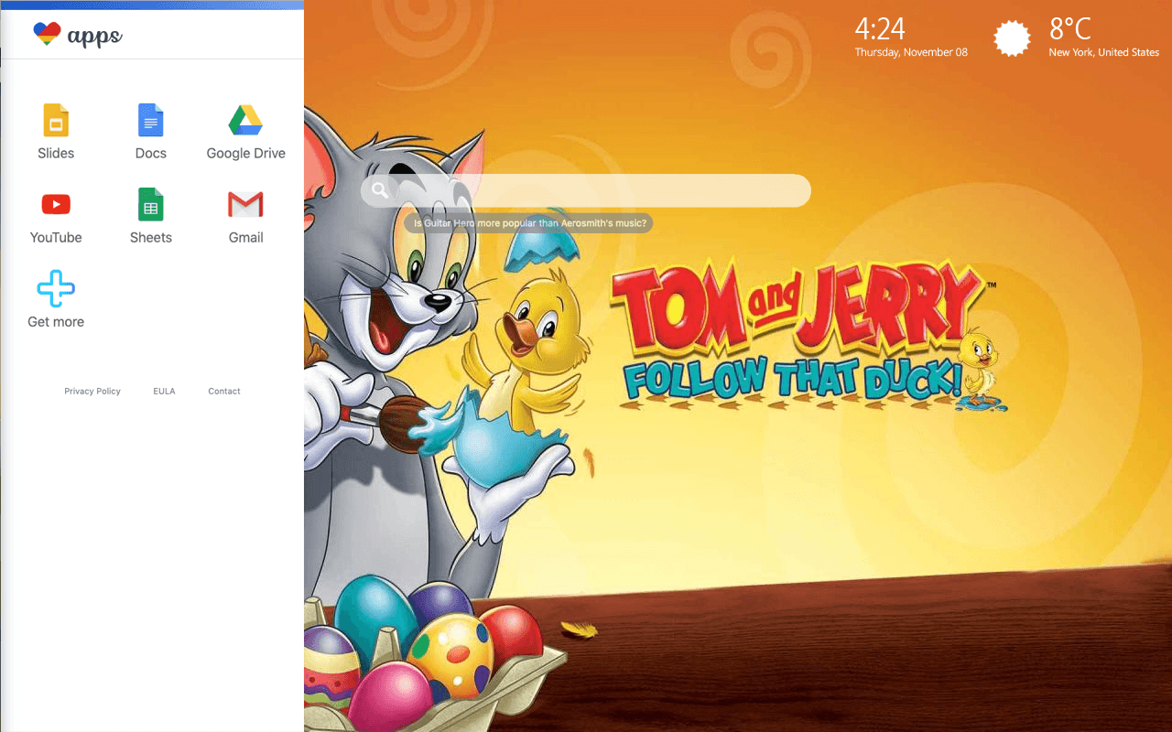Click the colorful heart apps logo
1172x732 pixels.
pyautogui.click(x=47, y=35)
